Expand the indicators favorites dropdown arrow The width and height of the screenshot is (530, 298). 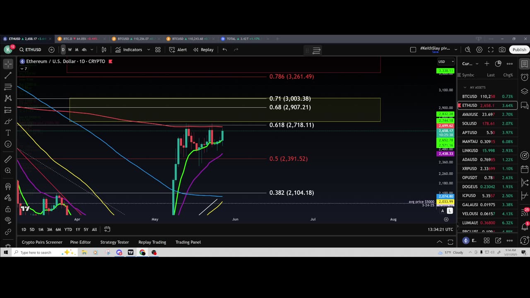[149, 50]
